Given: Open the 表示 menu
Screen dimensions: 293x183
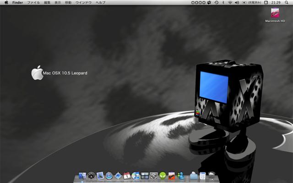Looking at the screenshot, I should click(x=58, y=2).
